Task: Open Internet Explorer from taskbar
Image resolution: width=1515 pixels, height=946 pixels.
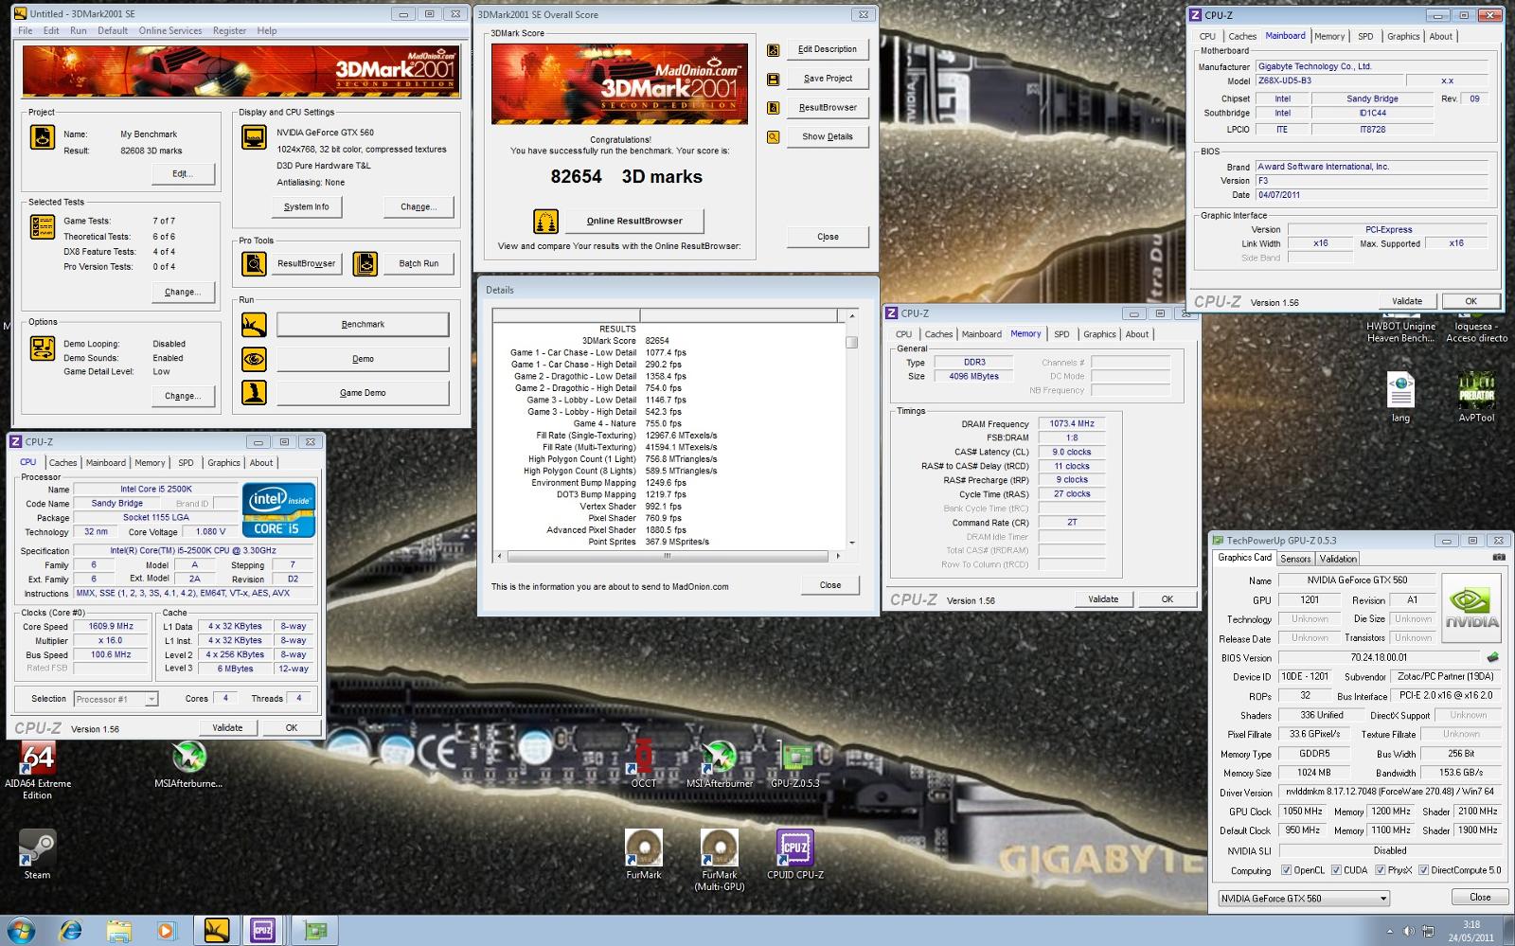Action: 71,931
